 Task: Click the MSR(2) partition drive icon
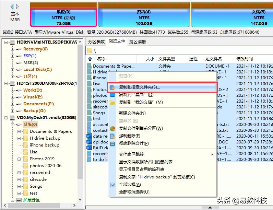[19, 63]
